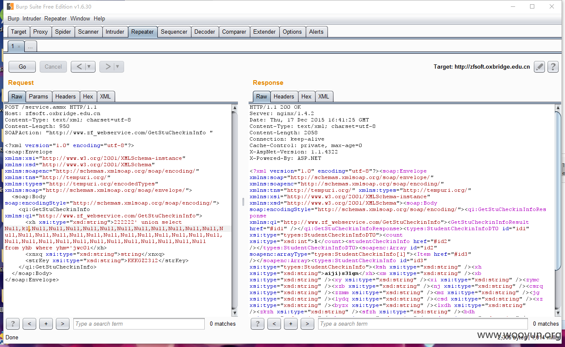The width and height of the screenshot is (565, 347).
Task: Open the Intruder menu in menu bar
Action: pyautogui.click(x=32, y=18)
